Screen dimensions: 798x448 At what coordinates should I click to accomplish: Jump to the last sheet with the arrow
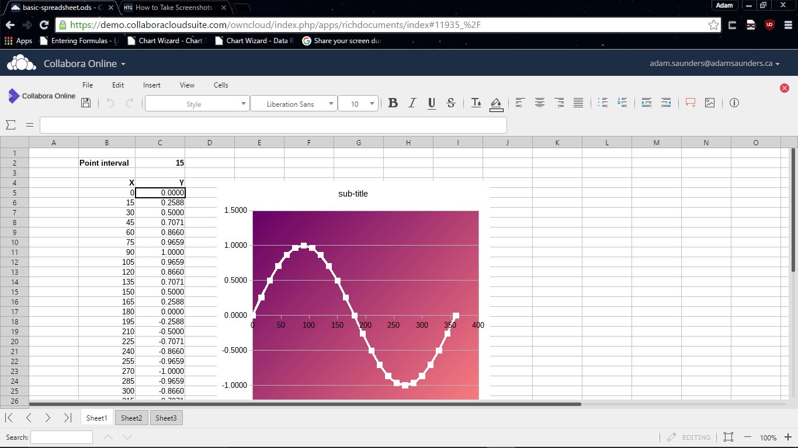point(67,418)
